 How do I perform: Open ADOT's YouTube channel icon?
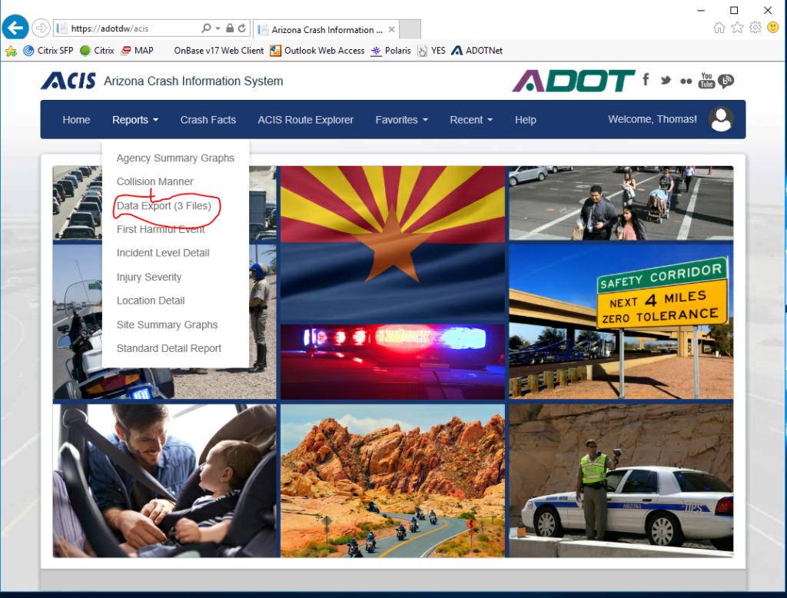[x=706, y=80]
